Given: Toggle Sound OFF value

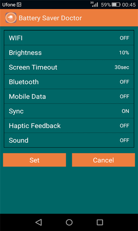Looking at the screenshot, I should click(x=124, y=140).
